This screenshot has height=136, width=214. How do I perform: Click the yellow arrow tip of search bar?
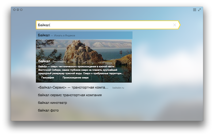click(179, 25)
